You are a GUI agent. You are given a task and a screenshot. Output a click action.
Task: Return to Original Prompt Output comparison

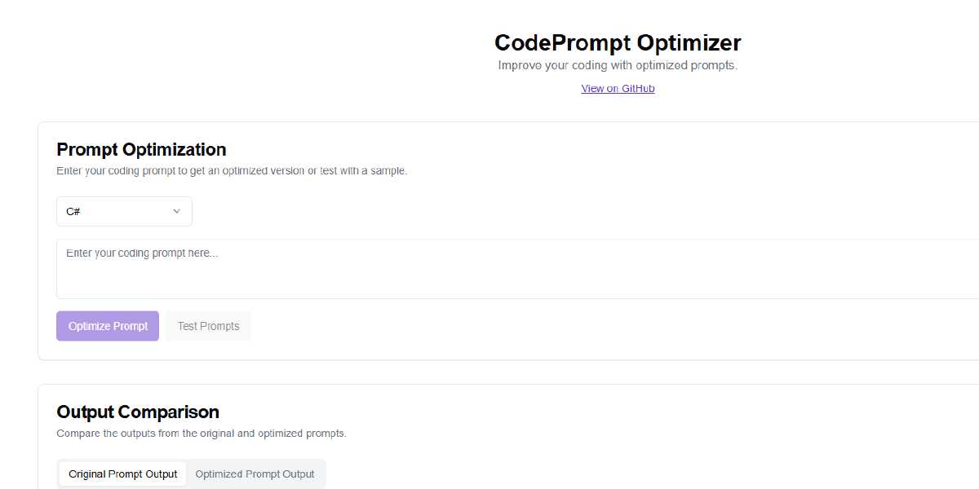(122, 474)
